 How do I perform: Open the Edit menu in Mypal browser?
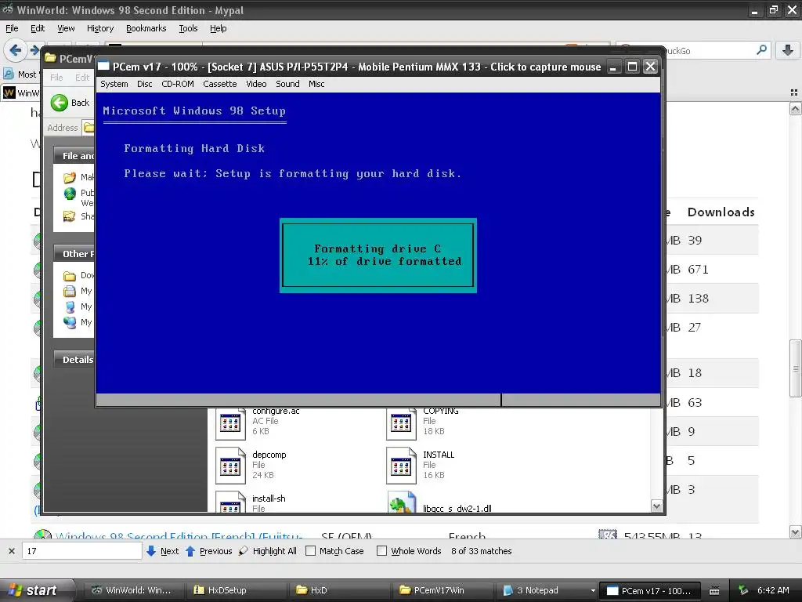pos(38,28)
